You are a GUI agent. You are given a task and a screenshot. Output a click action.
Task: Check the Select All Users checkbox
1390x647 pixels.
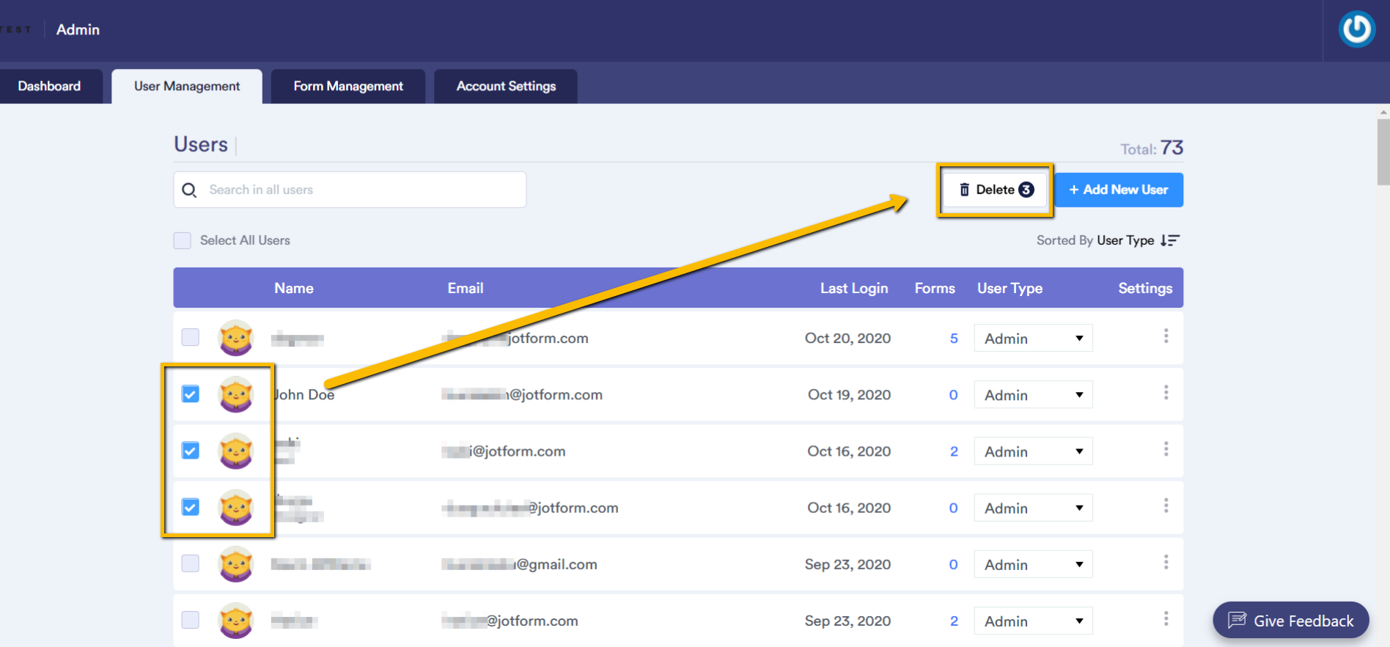pyautogui.click(x=183, y=240)
